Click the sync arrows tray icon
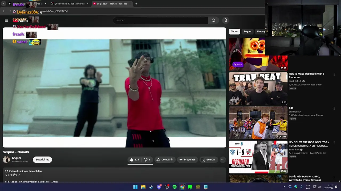Image resolution: width=341 pixels, height=191 pixels. pyautogui.click(x=290, y=187)
